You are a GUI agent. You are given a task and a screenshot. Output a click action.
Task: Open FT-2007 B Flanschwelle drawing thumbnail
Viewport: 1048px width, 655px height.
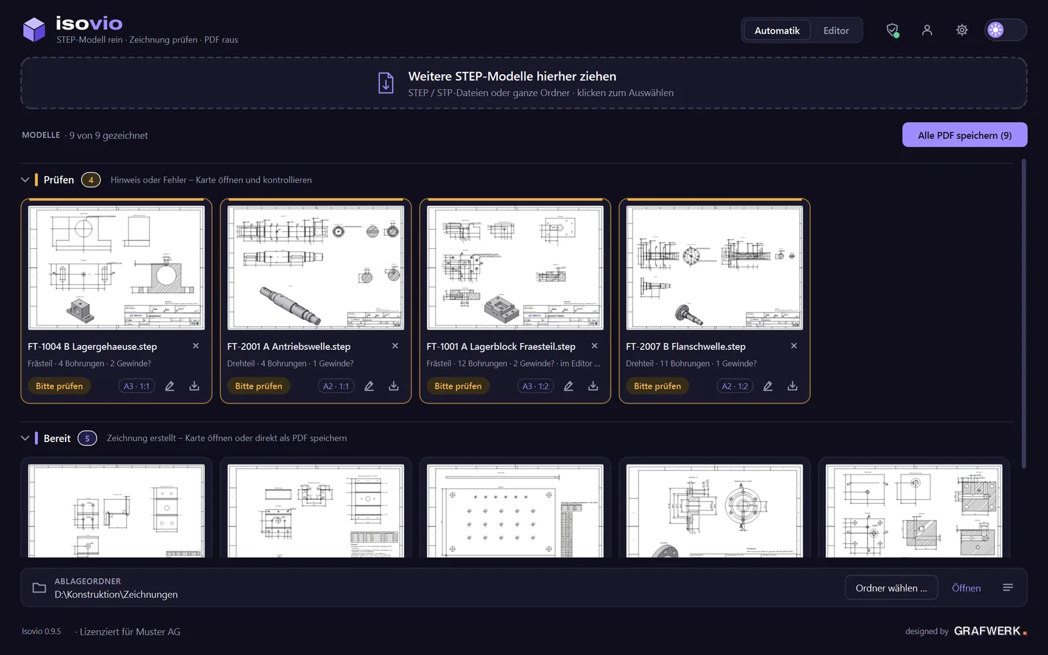pyautogui.click(x=715, y=268)
